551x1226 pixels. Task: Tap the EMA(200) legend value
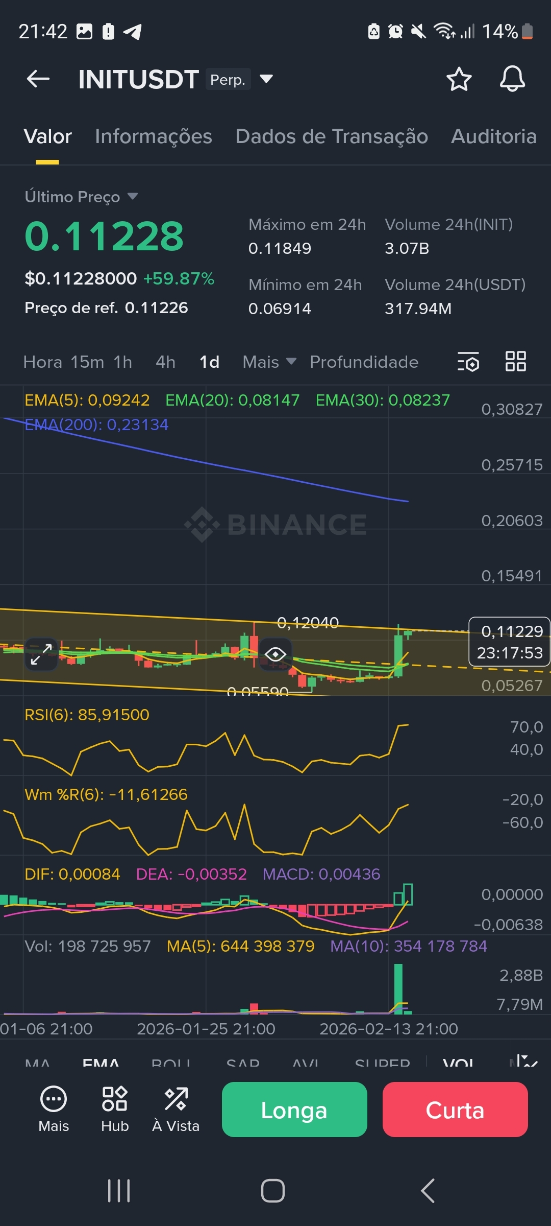coord(96,425)
